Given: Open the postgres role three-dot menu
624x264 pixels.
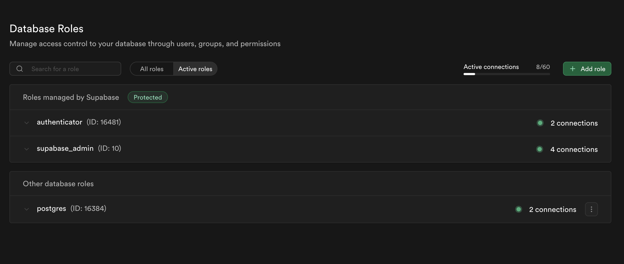Looking at the screenshot, I should pyautogui.click(x=591, y=209).
